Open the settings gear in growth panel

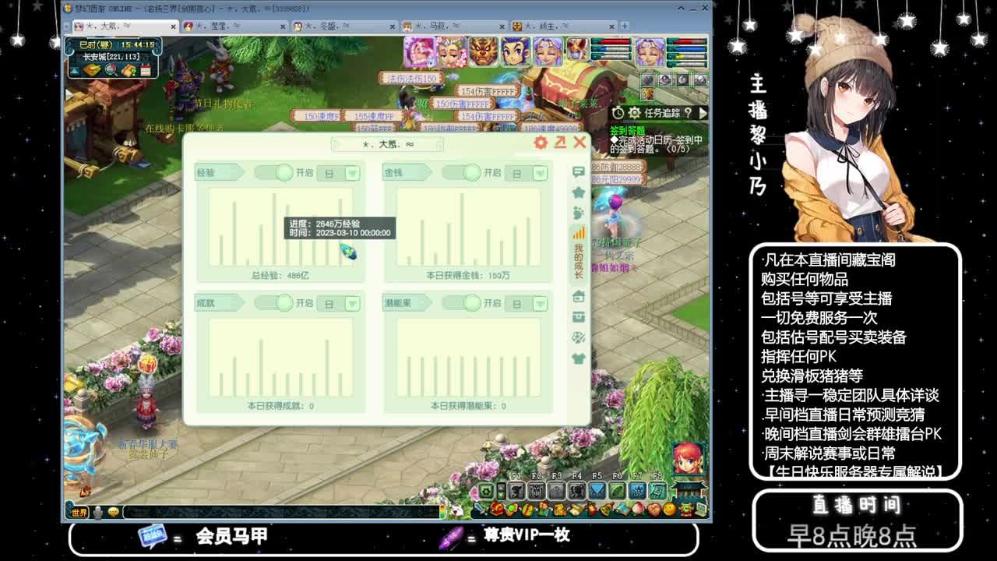541,143
